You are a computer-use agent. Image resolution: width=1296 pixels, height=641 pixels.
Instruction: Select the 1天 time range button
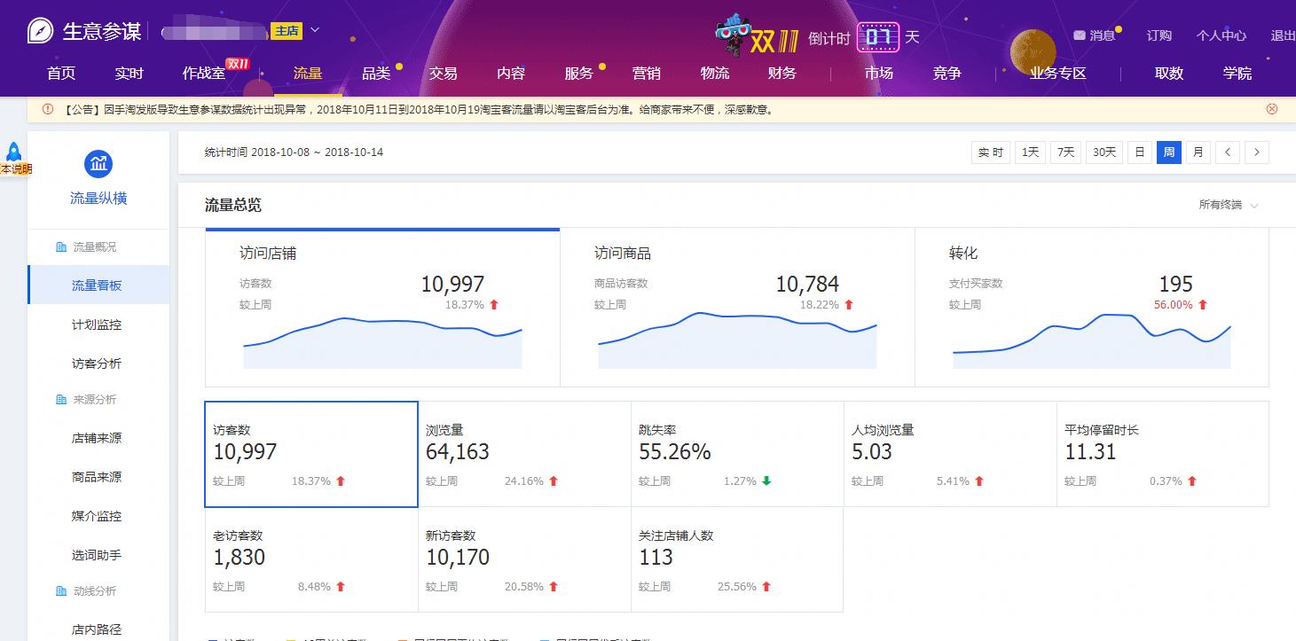[1030, 152]
